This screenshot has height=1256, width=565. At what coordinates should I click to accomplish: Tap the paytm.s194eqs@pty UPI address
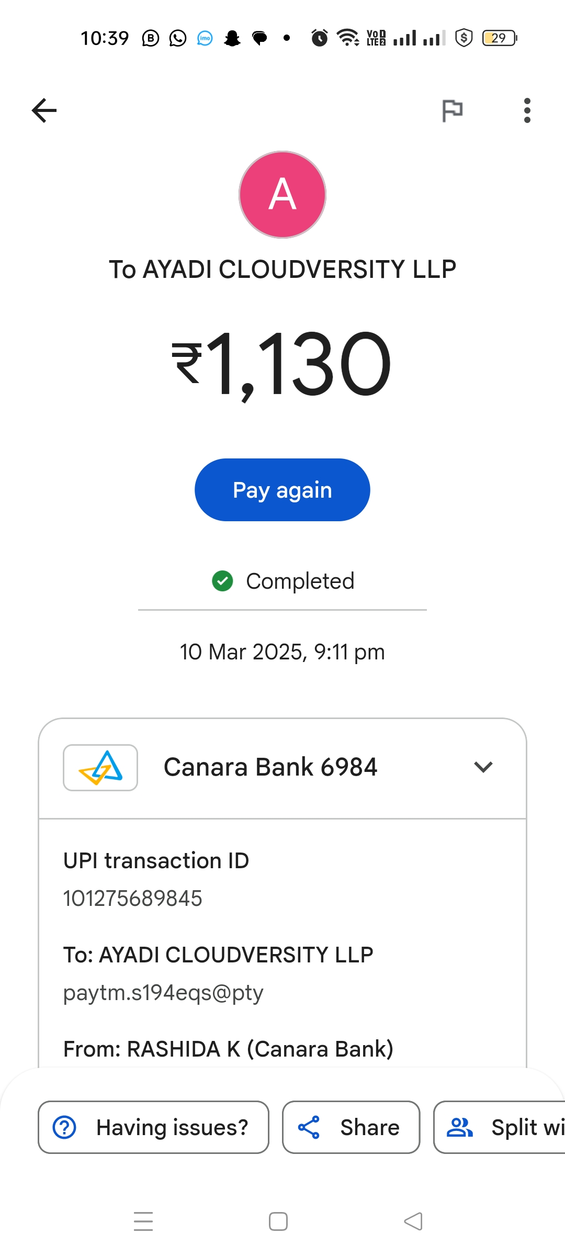[x=163, y=993]
